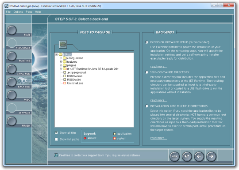Select the configuration folder label
Image resolution: width=239 pixels, height=170 pixels.
point(75,58)
